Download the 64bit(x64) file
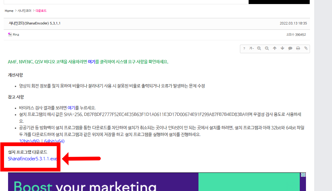Screen dimensions: 332x191 (x=54, y=141)
